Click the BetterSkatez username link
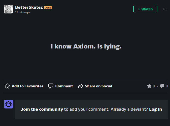Image resolution: width=170 pixels, height=126 pixels. (29, 7)
